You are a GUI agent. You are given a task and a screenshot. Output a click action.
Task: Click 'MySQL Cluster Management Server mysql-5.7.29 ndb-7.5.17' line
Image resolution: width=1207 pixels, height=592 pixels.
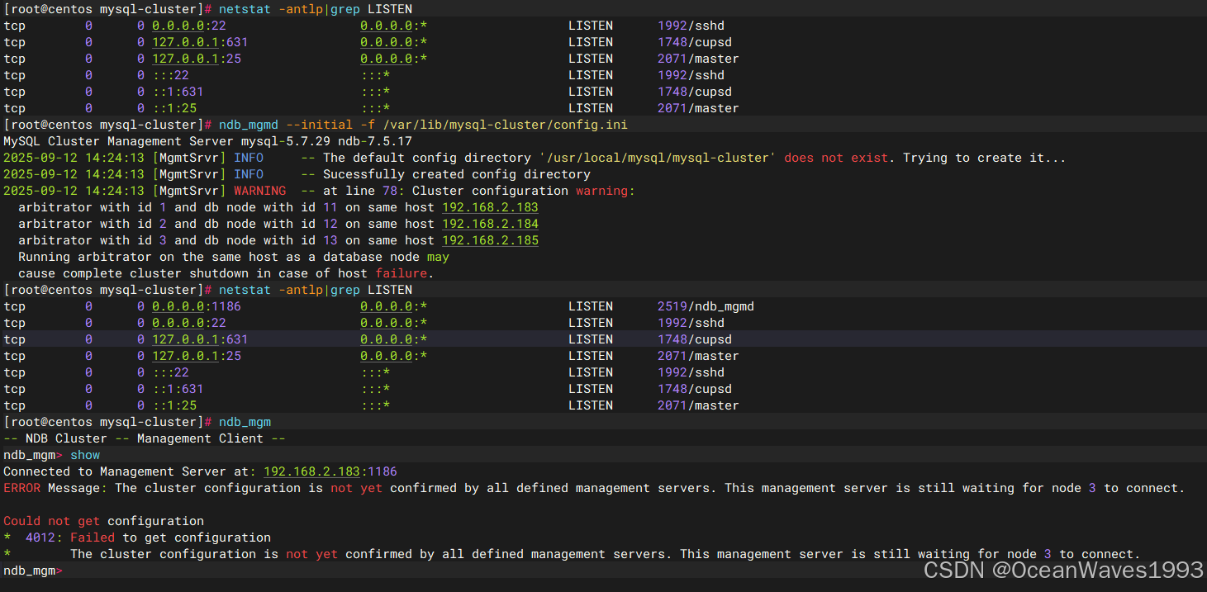tap(207, 141)
